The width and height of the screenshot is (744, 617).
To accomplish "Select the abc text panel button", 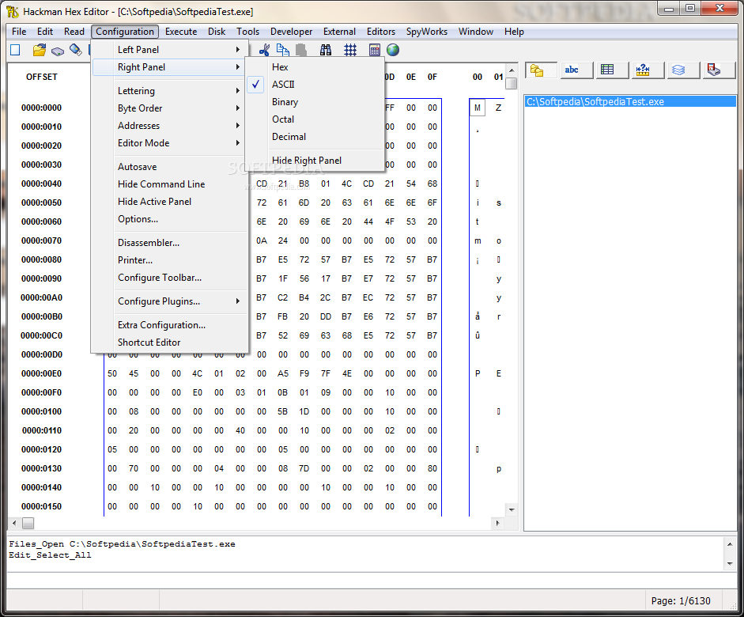I will (576, 70).
